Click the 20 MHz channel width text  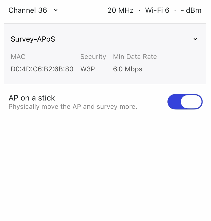click(x=121, y=10)
